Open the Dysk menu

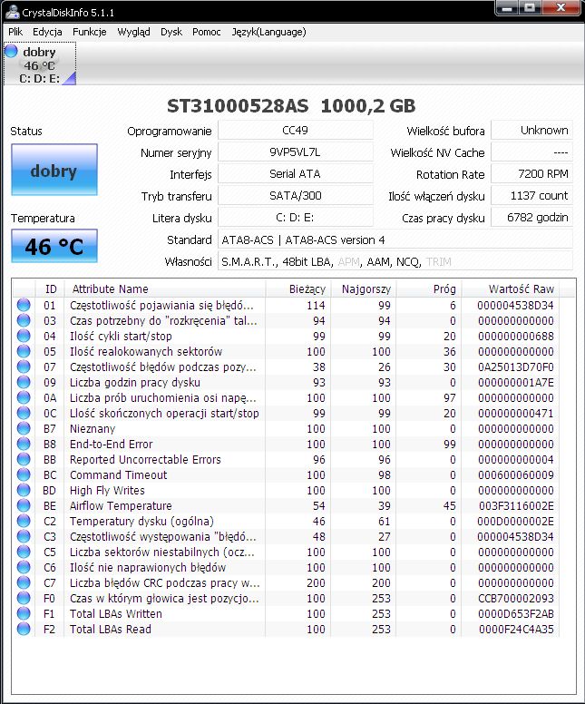[x=171, y=32]
